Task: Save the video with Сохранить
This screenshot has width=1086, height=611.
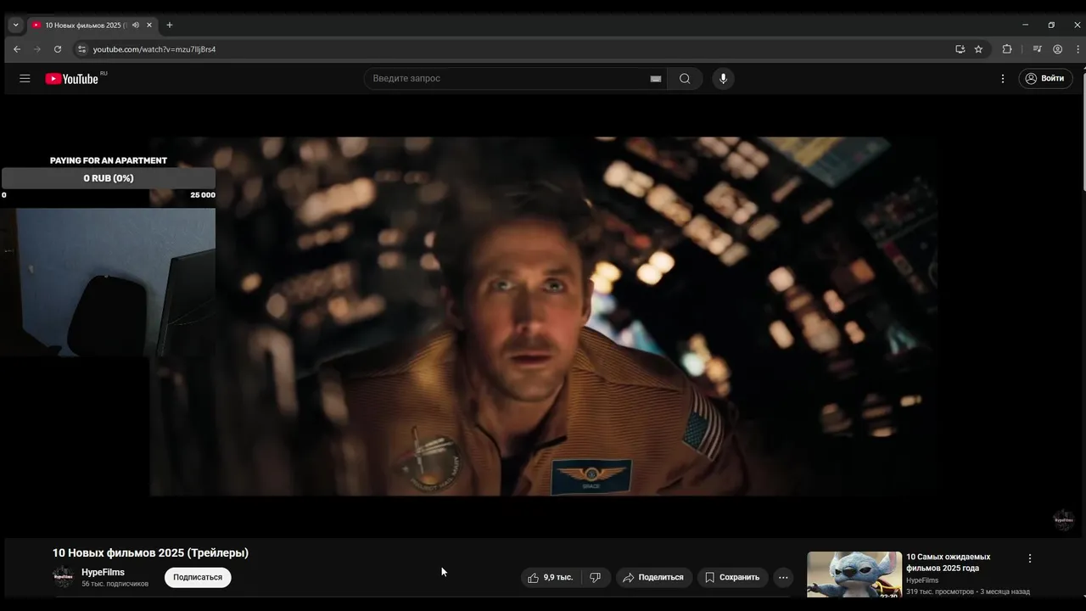Action: coord(732,577)
